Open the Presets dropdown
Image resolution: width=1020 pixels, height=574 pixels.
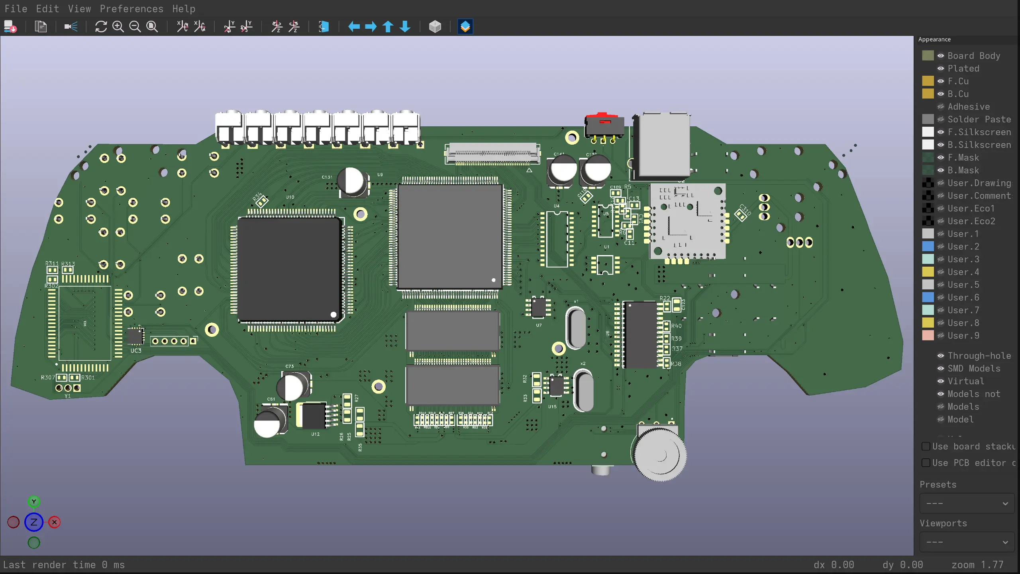click(967, 503)
